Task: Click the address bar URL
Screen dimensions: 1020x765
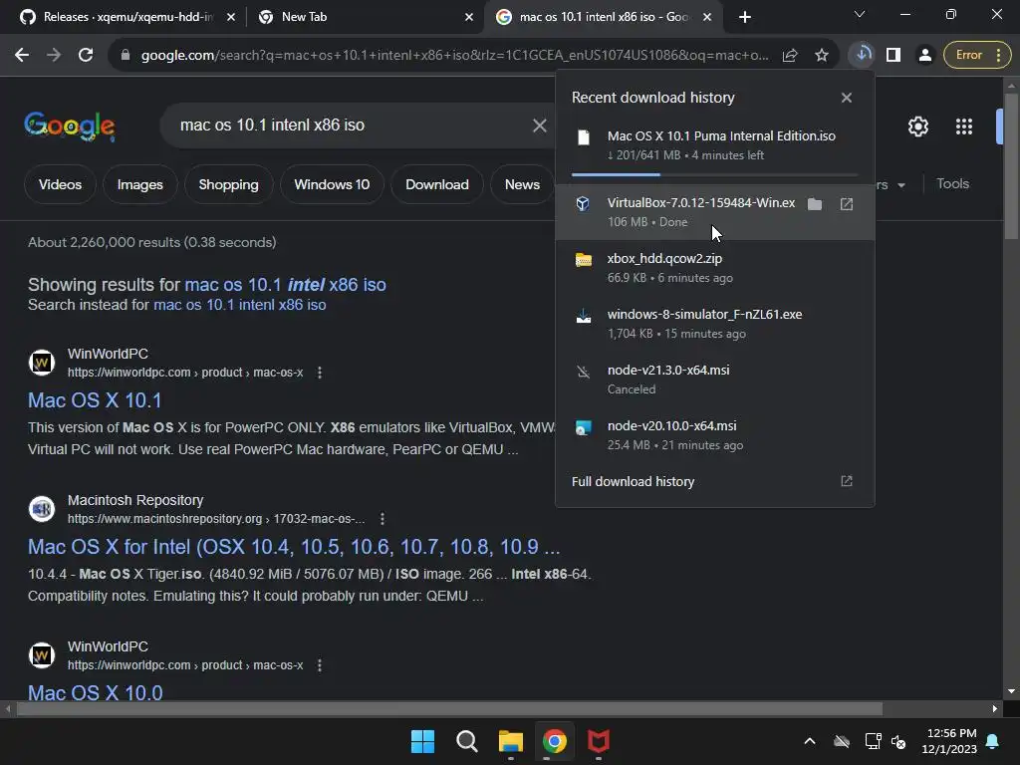Action: tap(454, 56)
